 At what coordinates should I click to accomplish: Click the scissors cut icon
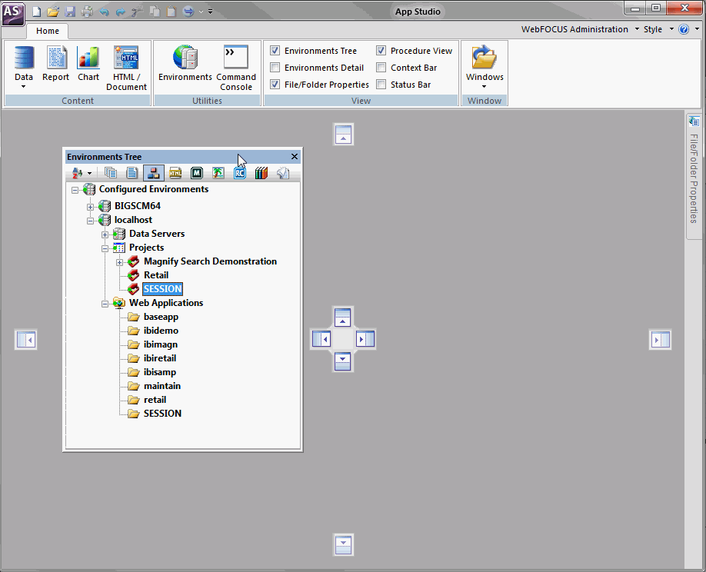point(138,12)
